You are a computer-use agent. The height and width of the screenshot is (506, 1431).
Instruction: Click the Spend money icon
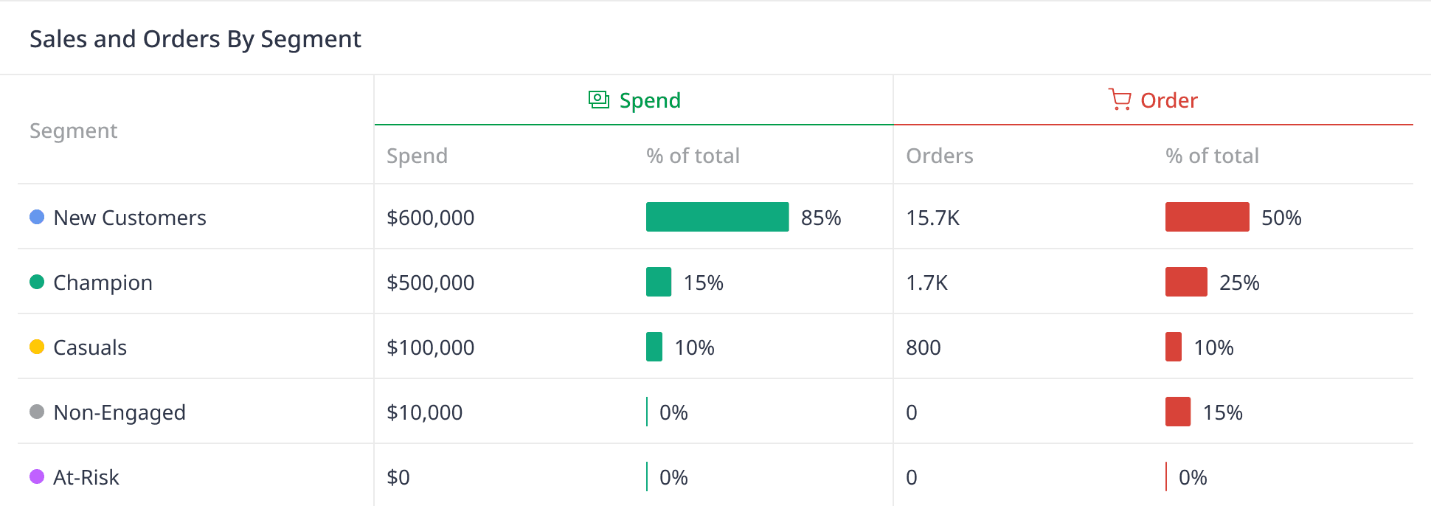point(598,100)
